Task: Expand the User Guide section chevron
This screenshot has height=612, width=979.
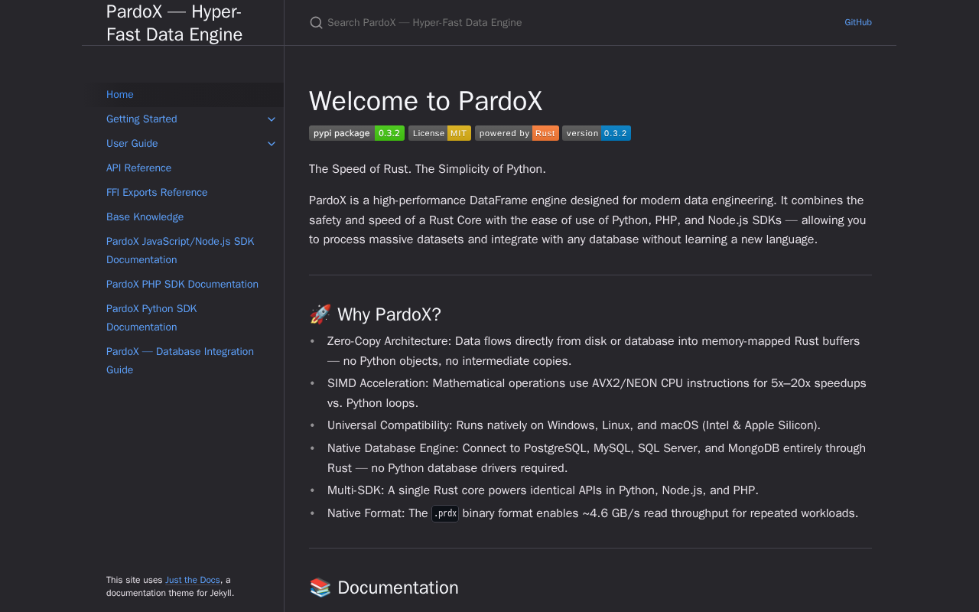Action: pyautogui.click(x=272, y=144)
